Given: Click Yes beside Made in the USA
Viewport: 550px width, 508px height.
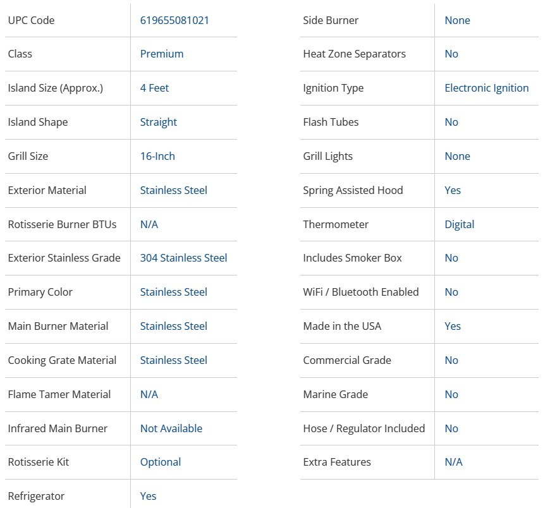Looking at the screenshot, I should (x=453, y=326).
